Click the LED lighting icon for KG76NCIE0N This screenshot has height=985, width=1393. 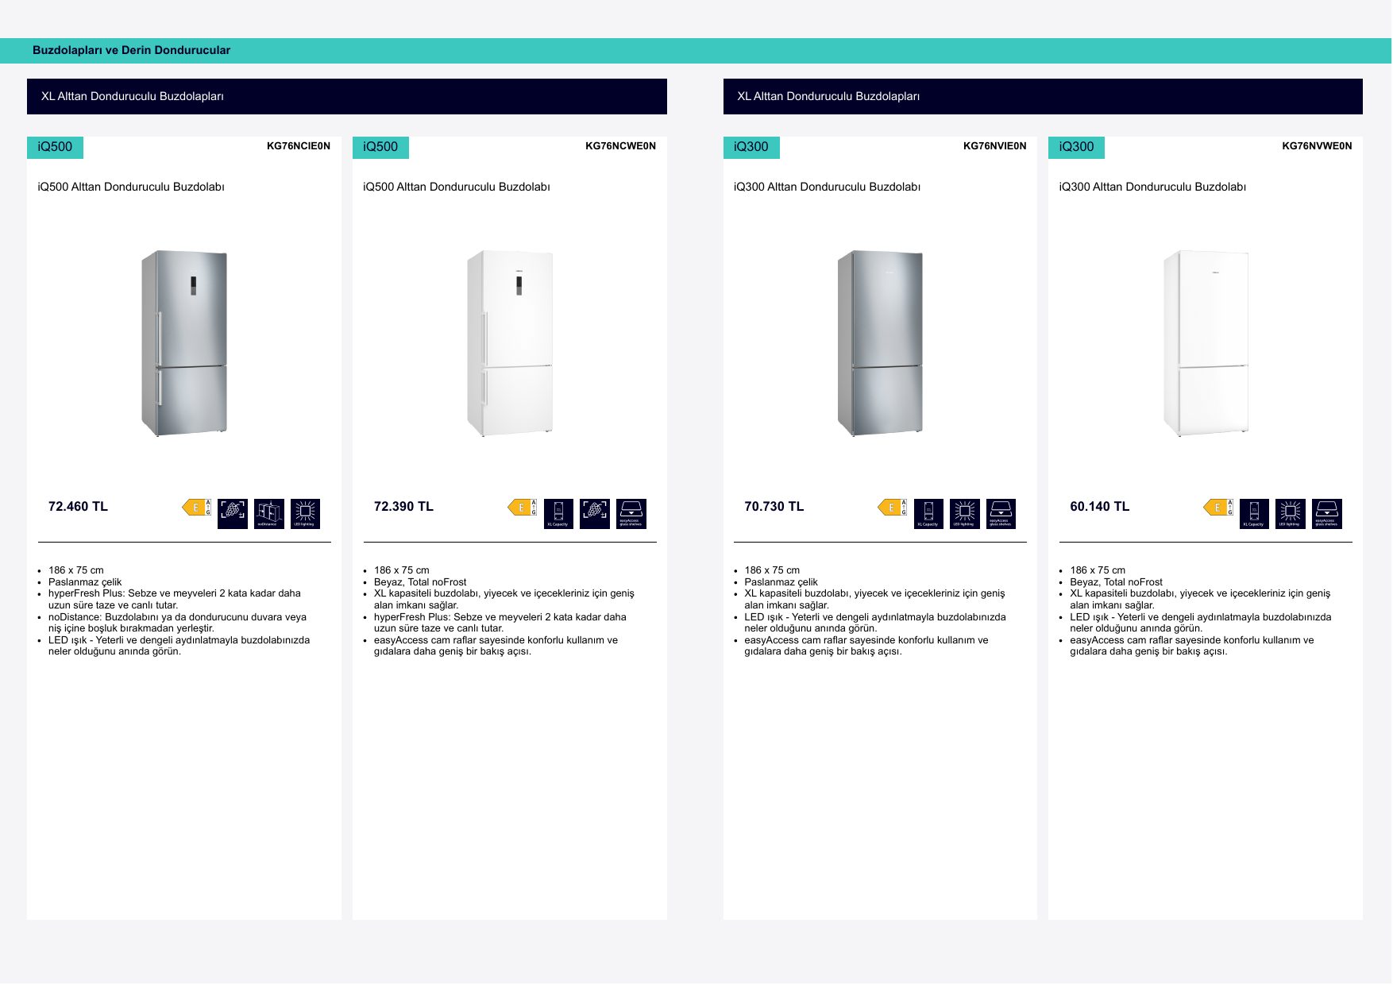pyautogui.click(x=306, y=514)
